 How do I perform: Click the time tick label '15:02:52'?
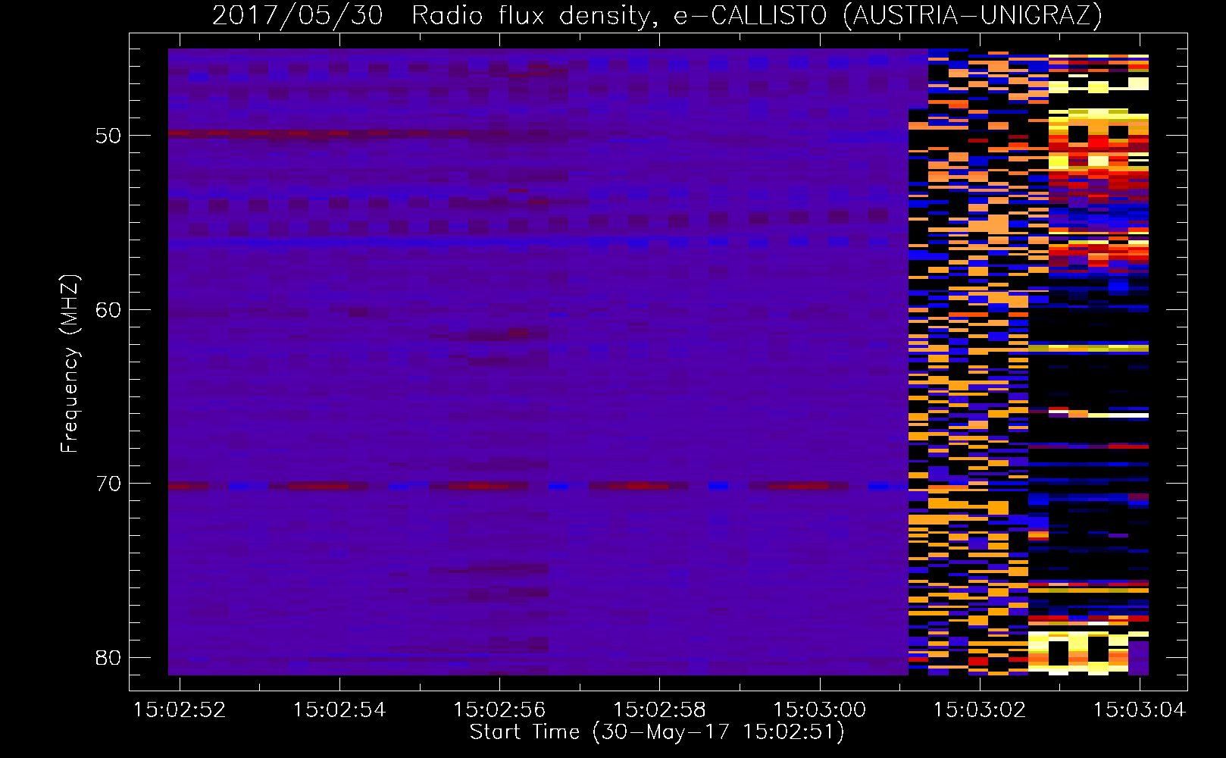coord(180,710)
